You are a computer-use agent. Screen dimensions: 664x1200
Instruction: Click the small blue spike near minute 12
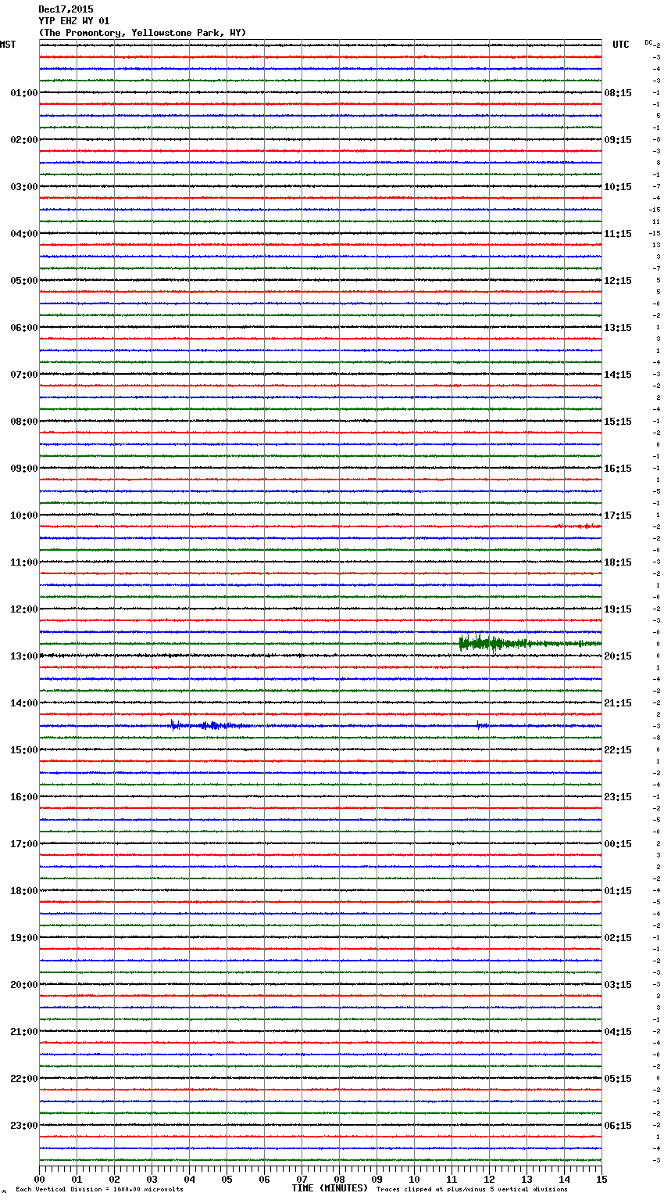482,726
